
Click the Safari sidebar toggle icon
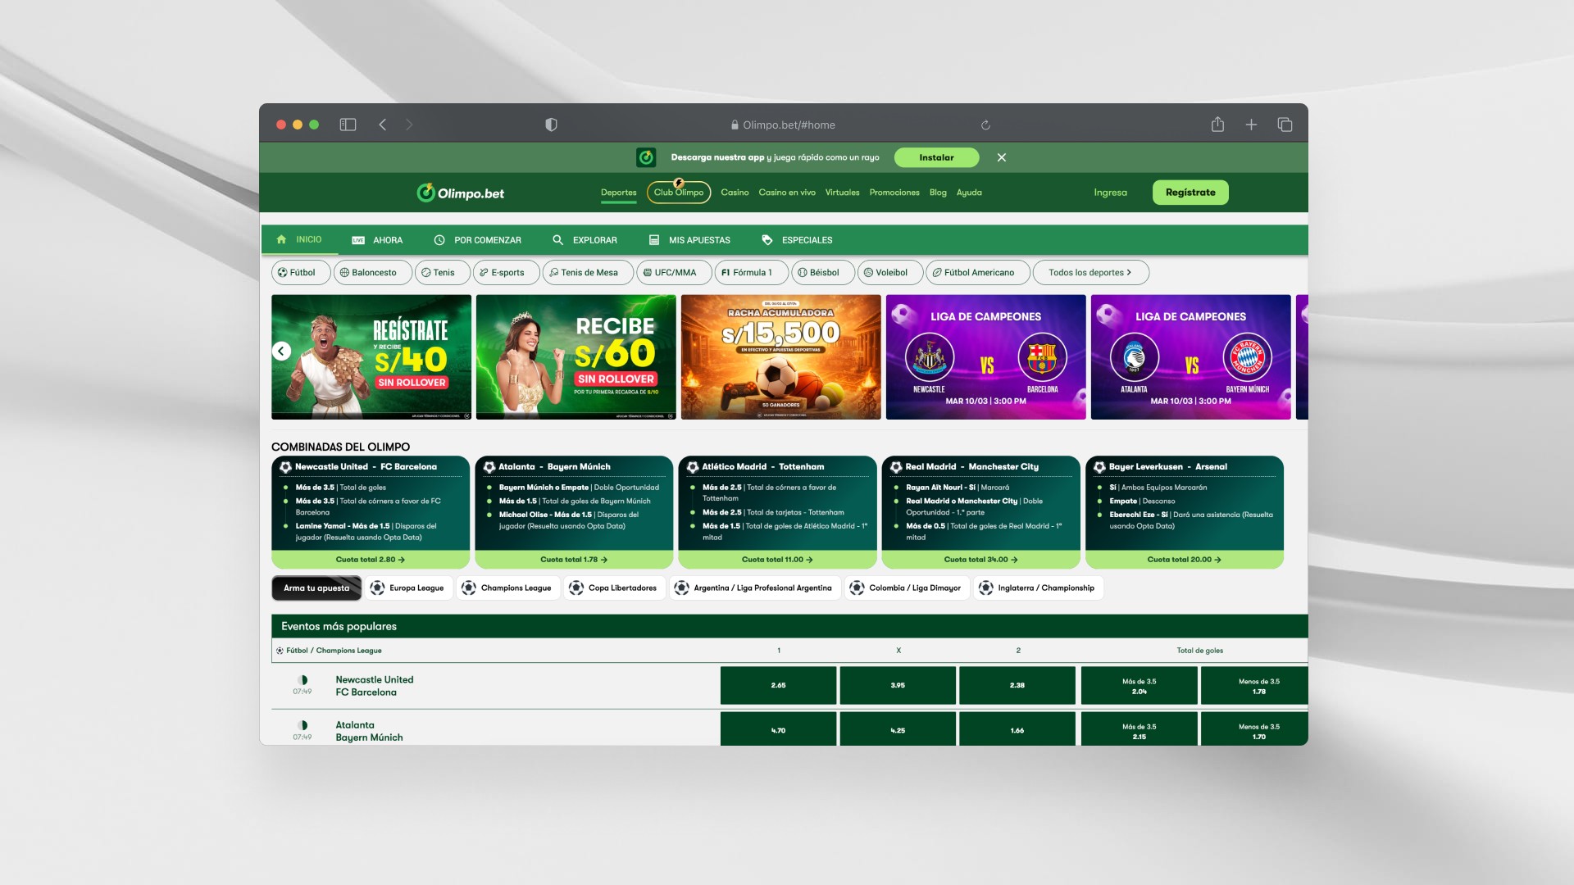(348, 125)
